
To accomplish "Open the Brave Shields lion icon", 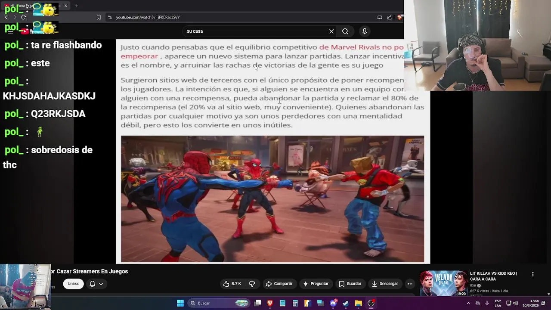I will pos(400,17).
